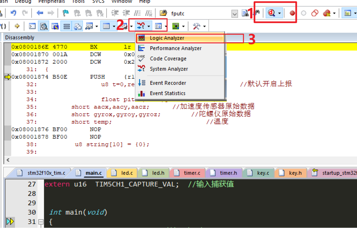
Task: Select Logic Analyzer from the menu
Action: (180, 38)
